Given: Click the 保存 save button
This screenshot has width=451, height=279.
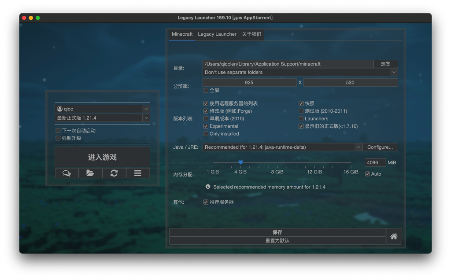Looking at the screenshot, I should pyautogui.click(x=277, y=232).
